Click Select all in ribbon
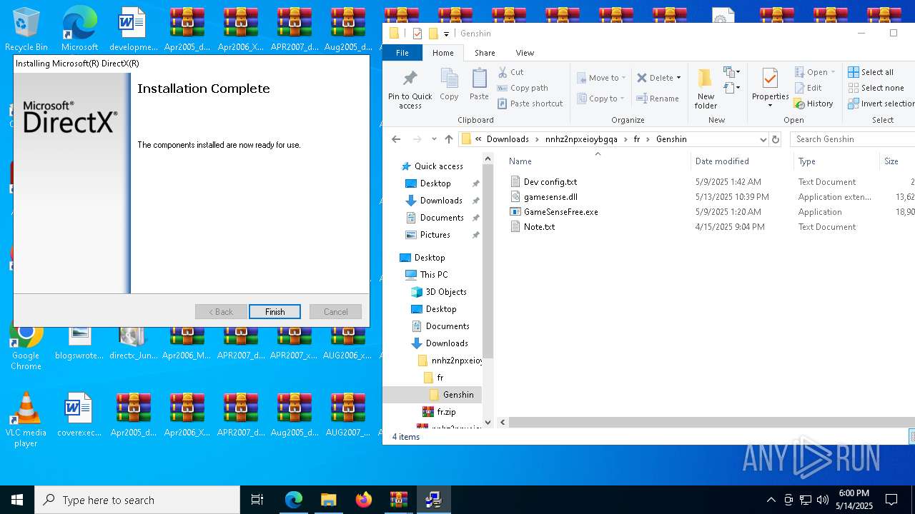The height and width of the screenshot is (514, 915). pos(871,72)
